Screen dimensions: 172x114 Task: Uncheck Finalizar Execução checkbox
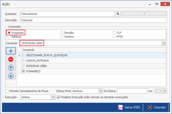click(x=58, y=97)
